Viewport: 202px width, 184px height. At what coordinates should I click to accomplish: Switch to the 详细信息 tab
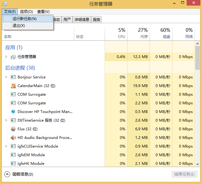(x=82, y=20)
